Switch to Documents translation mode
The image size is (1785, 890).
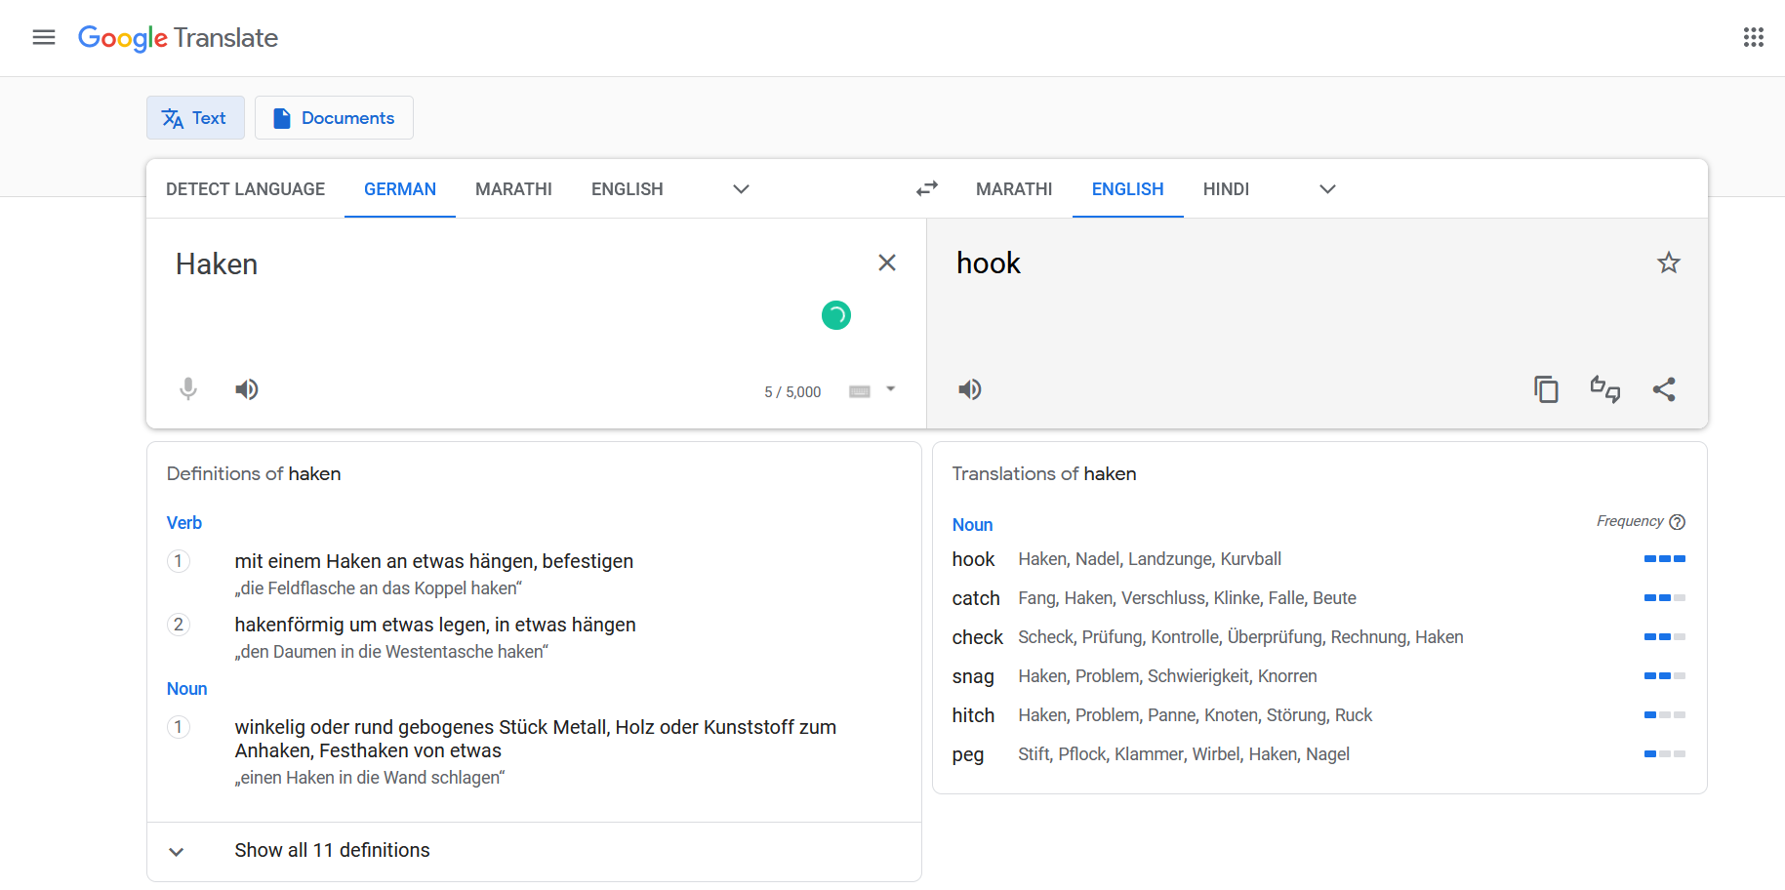334,118
